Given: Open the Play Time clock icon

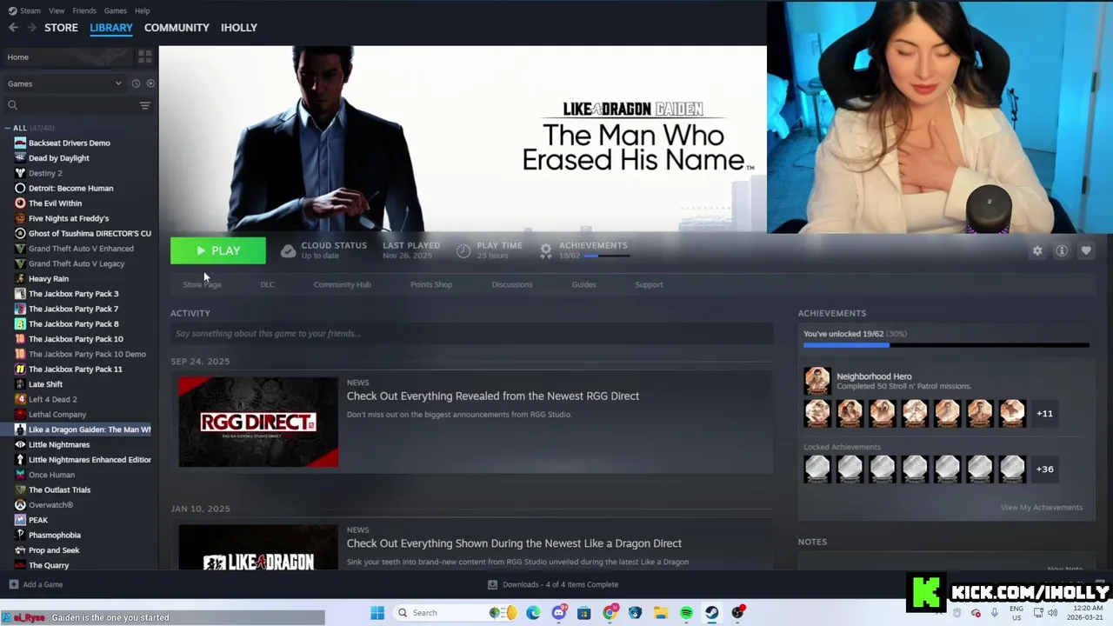Looking at the screenshot, I should 463,251.
